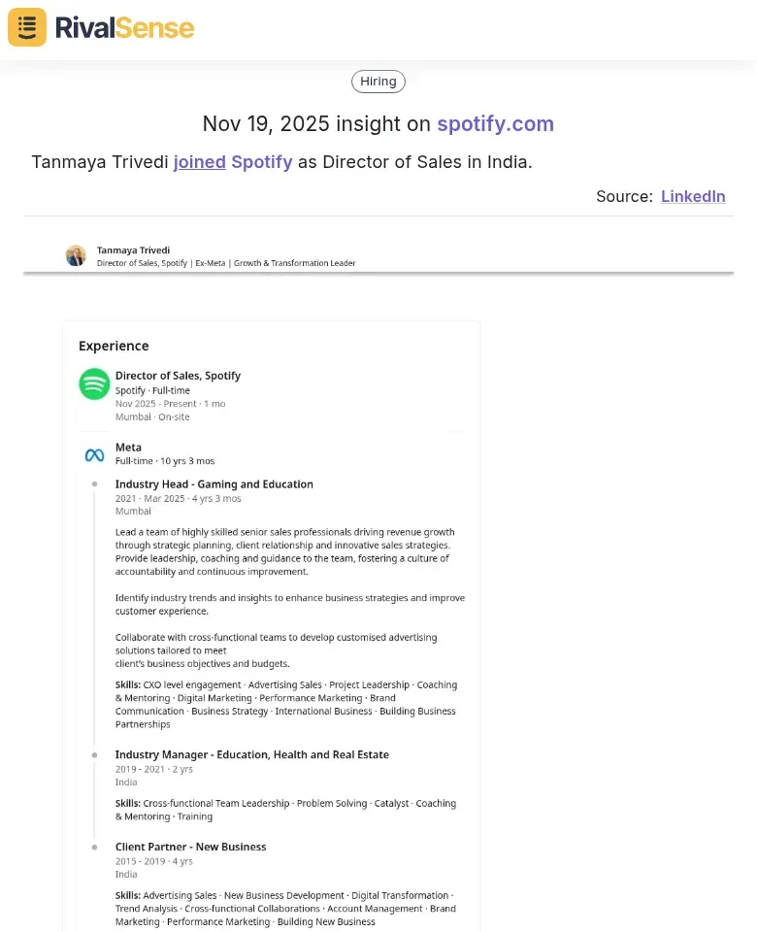Select the timeline dot beside Industry Head role
The height and width of the screenshot is (932, 757).
(94, 483)
